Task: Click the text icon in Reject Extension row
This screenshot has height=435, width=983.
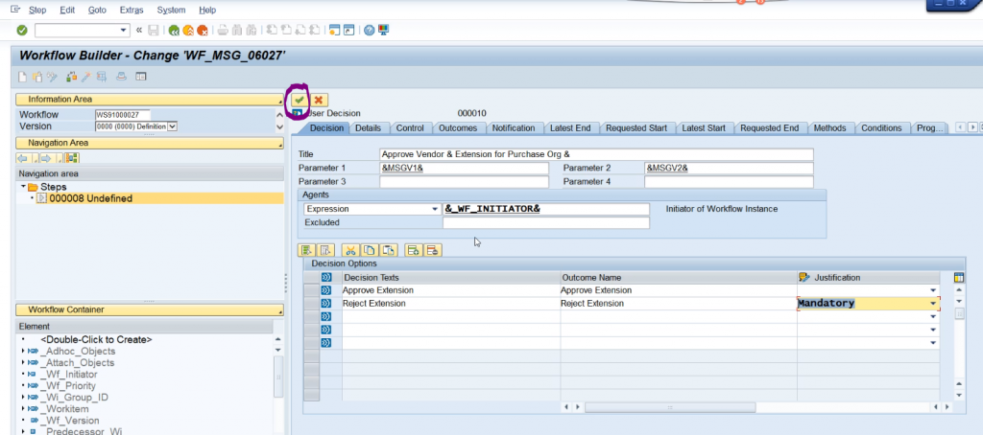Action: (x=326, y=304)
